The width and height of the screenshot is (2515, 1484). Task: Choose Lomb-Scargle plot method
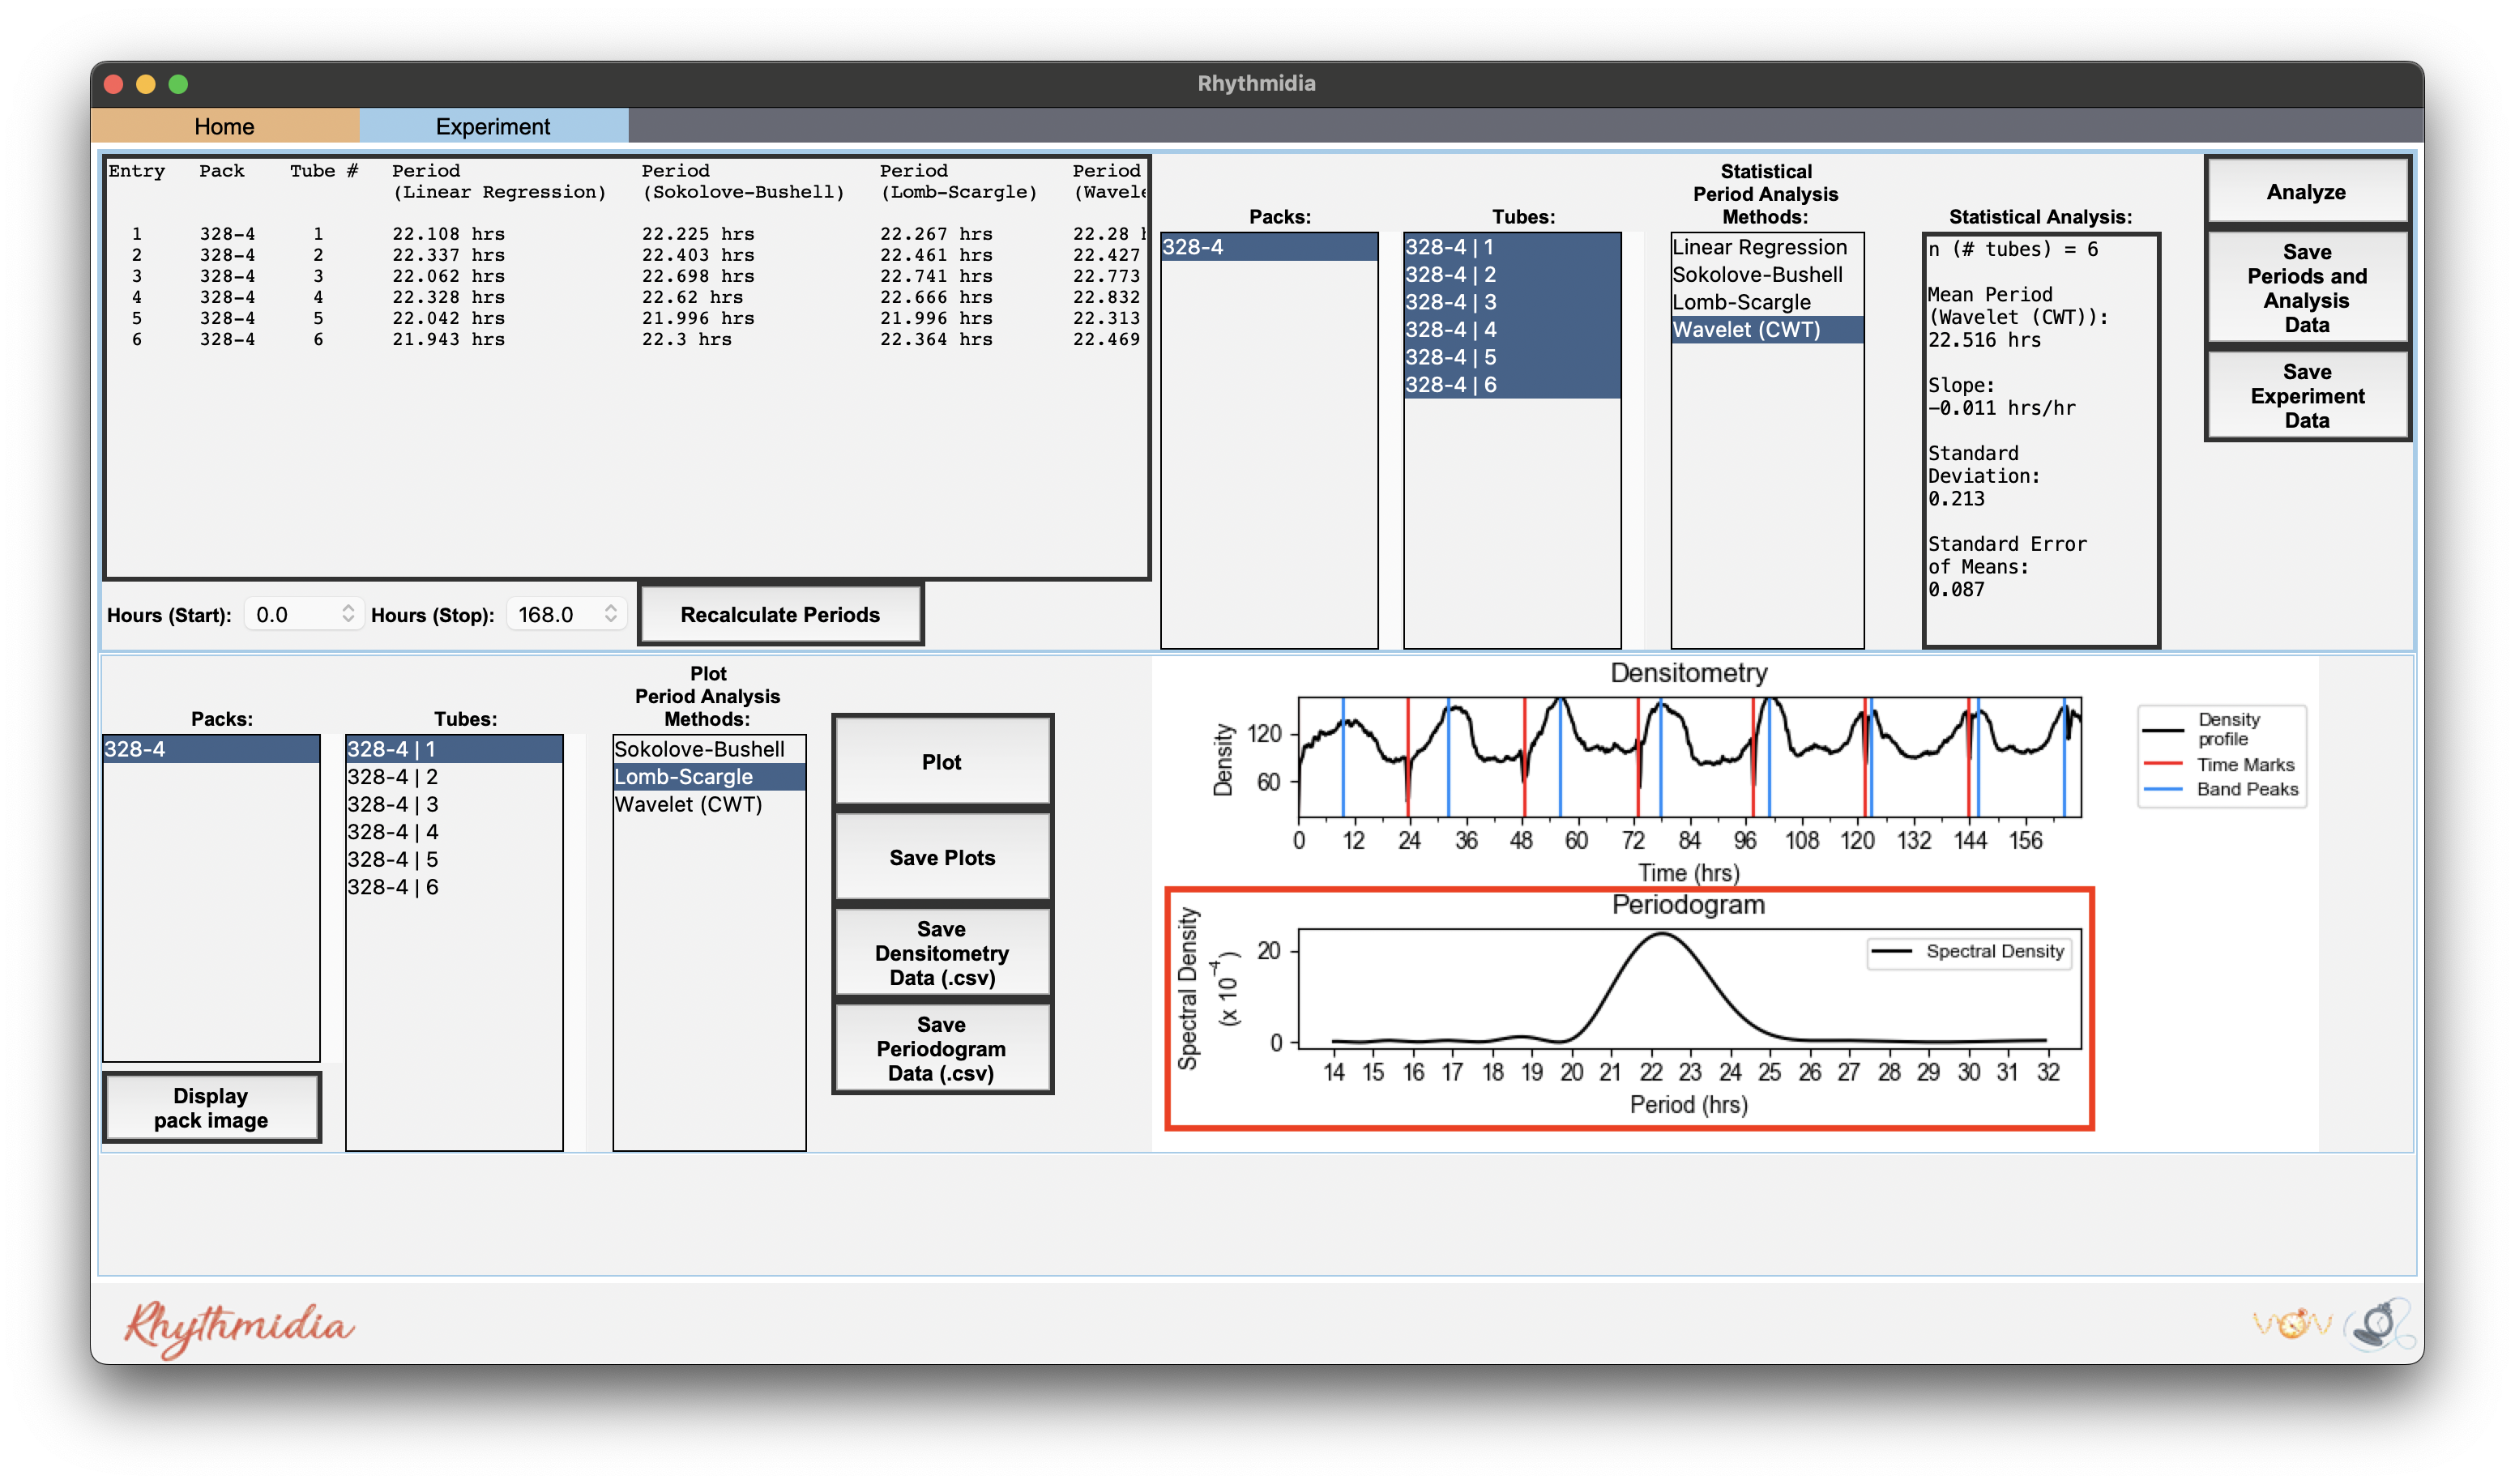pos(709,776)
